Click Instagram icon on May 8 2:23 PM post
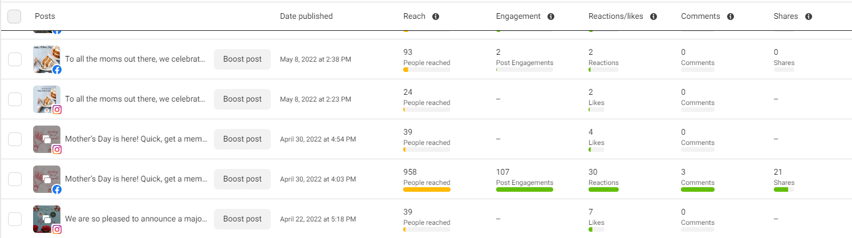 (x=57, y=110)
